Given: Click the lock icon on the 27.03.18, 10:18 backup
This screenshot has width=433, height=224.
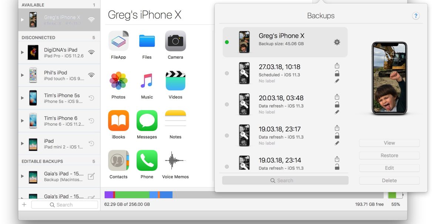Looking at the screenshot, I should pos(337,74).
